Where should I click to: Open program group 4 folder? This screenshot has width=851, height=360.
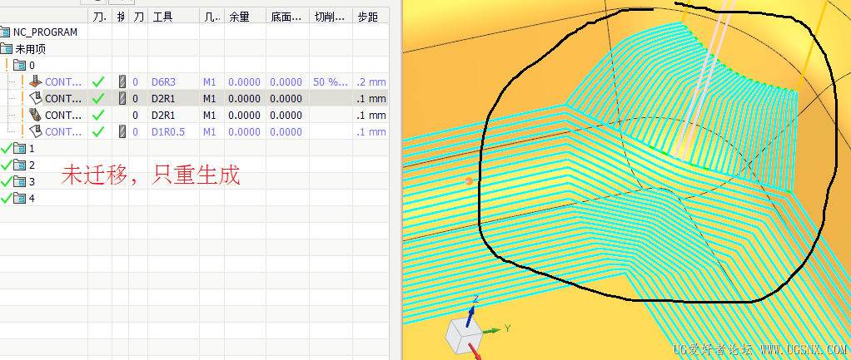click(19, 199)
